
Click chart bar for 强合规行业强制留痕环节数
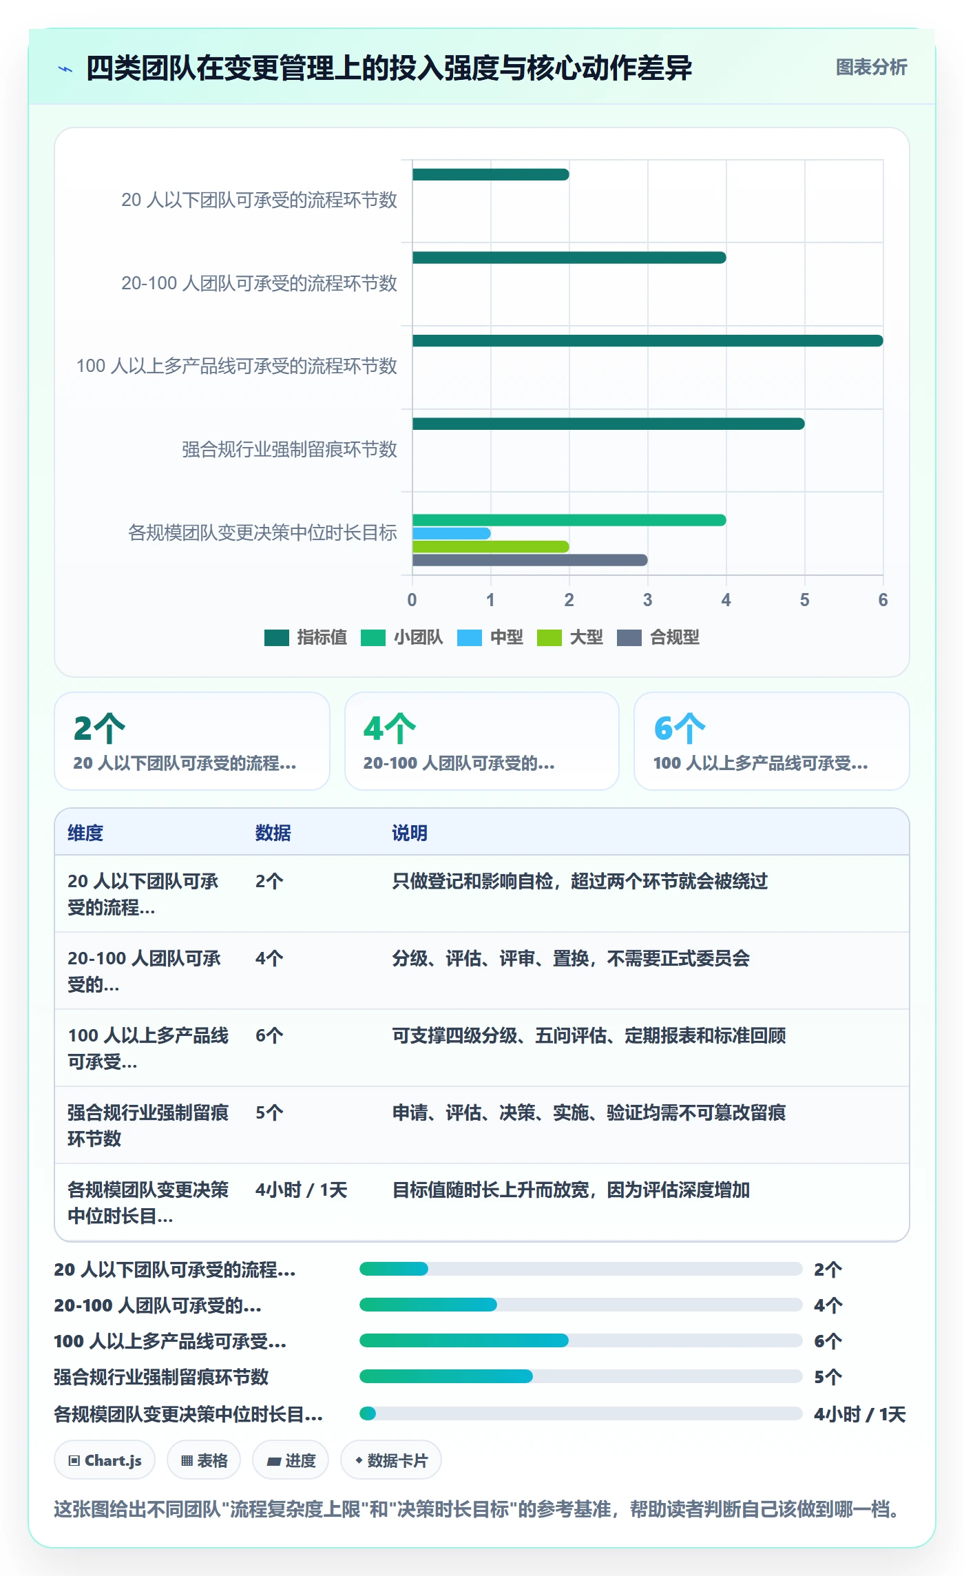tap(608, 424)
